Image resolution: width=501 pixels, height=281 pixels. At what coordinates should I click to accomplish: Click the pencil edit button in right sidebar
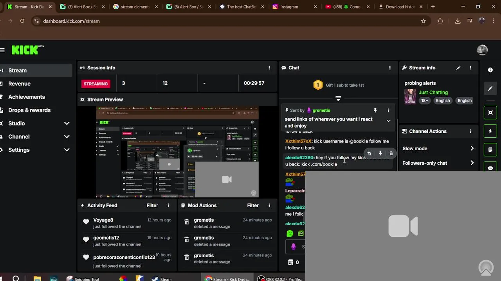click(490, 89)
